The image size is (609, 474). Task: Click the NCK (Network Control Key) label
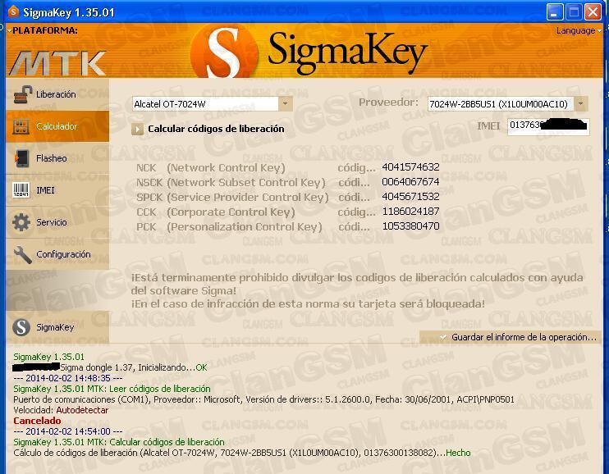pos(211,168)
